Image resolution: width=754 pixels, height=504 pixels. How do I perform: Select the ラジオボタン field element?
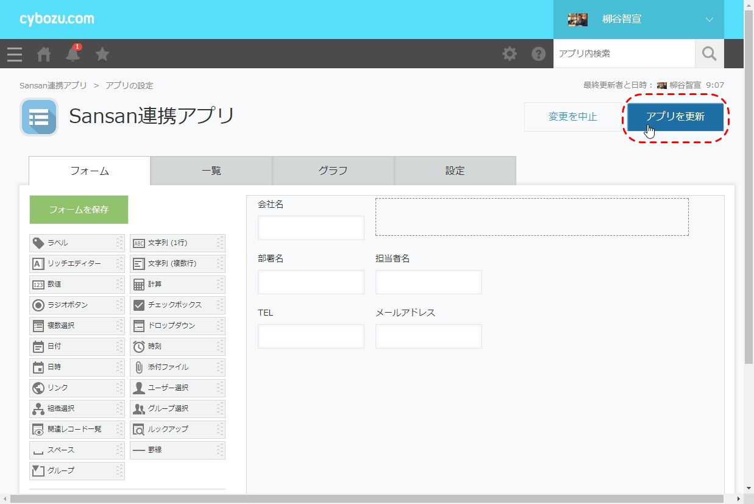click(x=77, y=305)
